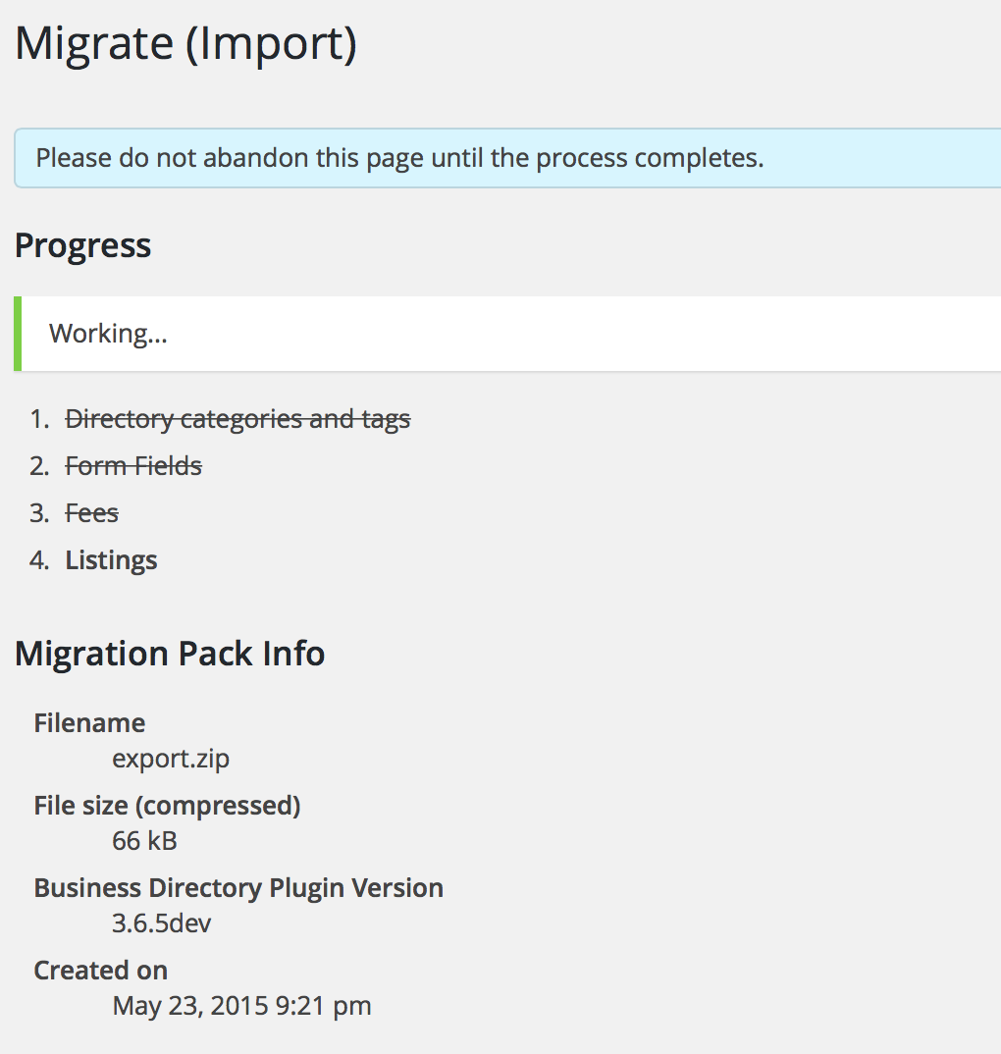Select the Listings step in progress

111,560
